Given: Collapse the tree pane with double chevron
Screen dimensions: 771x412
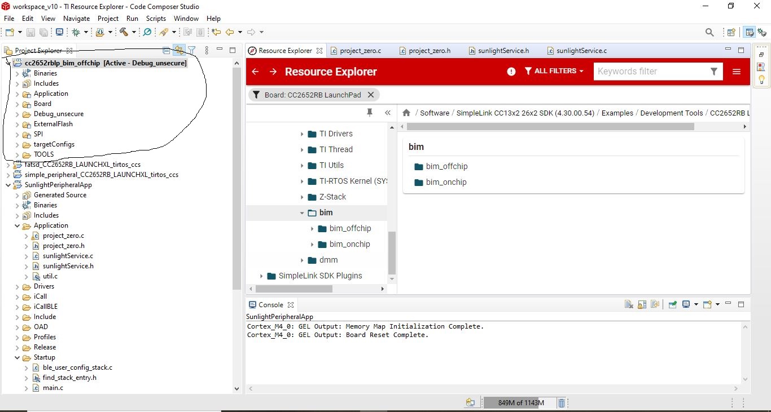Looking at the screenshot, I should (388, 113).
